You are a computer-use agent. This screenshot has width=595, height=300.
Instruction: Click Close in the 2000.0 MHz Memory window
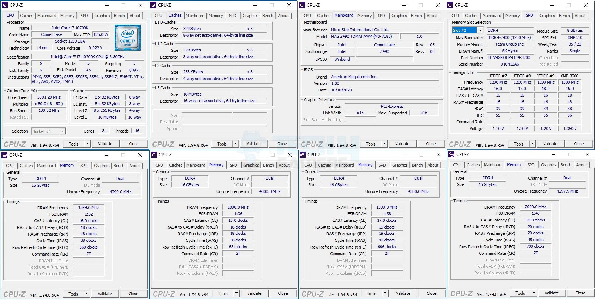pyautogui.click(x=580, y=293)
